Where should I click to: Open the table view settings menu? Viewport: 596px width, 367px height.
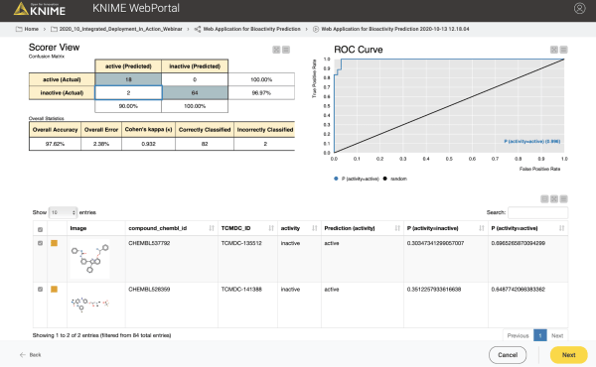point(563,198)
